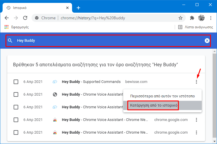The height and width of the screenshot is (144, 217).
Task: Open fourth entry Chrome Voice Assistant - Chrome We... link
Action: [105, 120]
